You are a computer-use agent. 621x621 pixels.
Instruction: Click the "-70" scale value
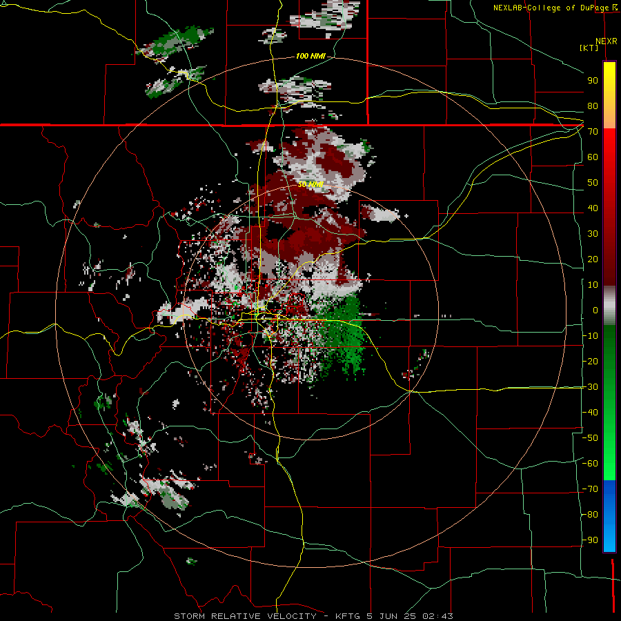[591, 489]
